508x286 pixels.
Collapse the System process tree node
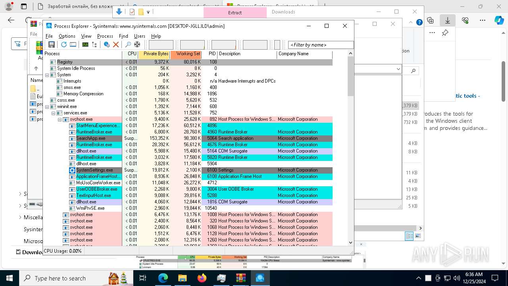coord(47,75)
